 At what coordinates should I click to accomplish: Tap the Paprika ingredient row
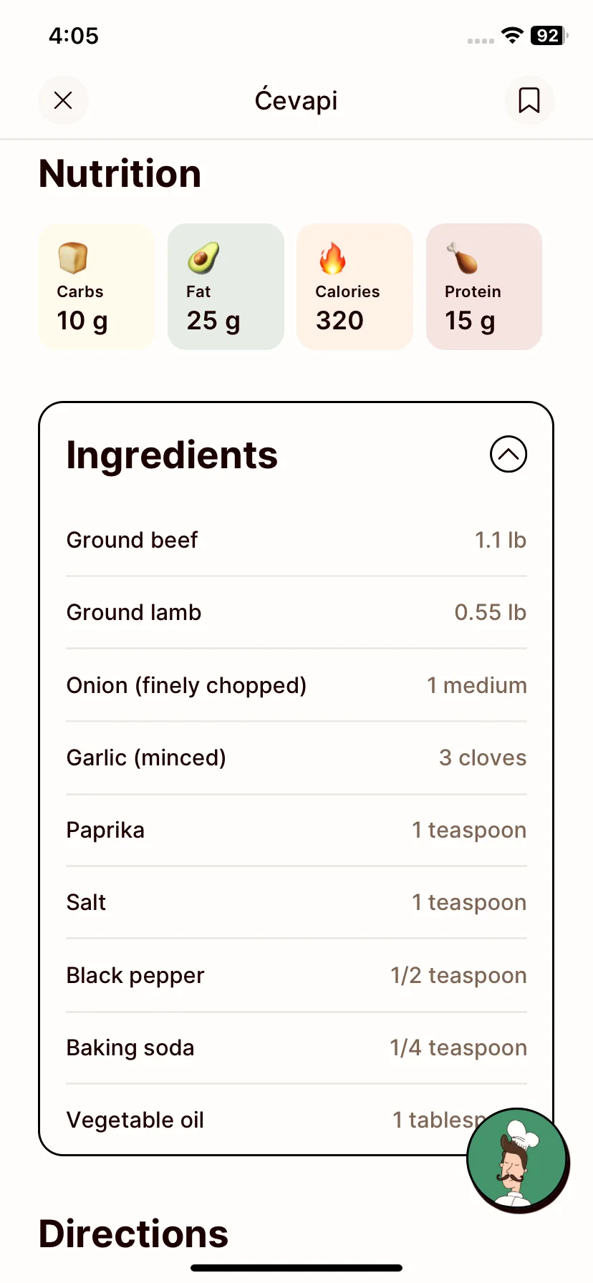296,831
